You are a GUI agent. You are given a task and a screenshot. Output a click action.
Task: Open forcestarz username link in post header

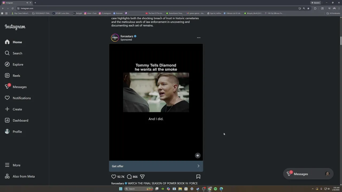pyautogui.click(x=127, y=36)
